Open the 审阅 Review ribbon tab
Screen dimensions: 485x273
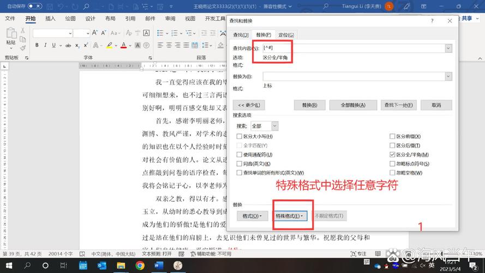click(170, 19)
